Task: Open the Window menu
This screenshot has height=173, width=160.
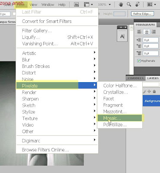Action: [x=48, y=5]
